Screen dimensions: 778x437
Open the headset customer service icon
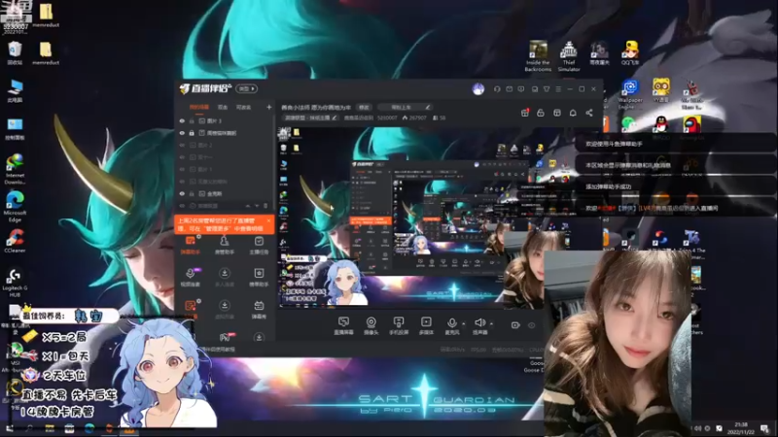[x=497, y=89]
